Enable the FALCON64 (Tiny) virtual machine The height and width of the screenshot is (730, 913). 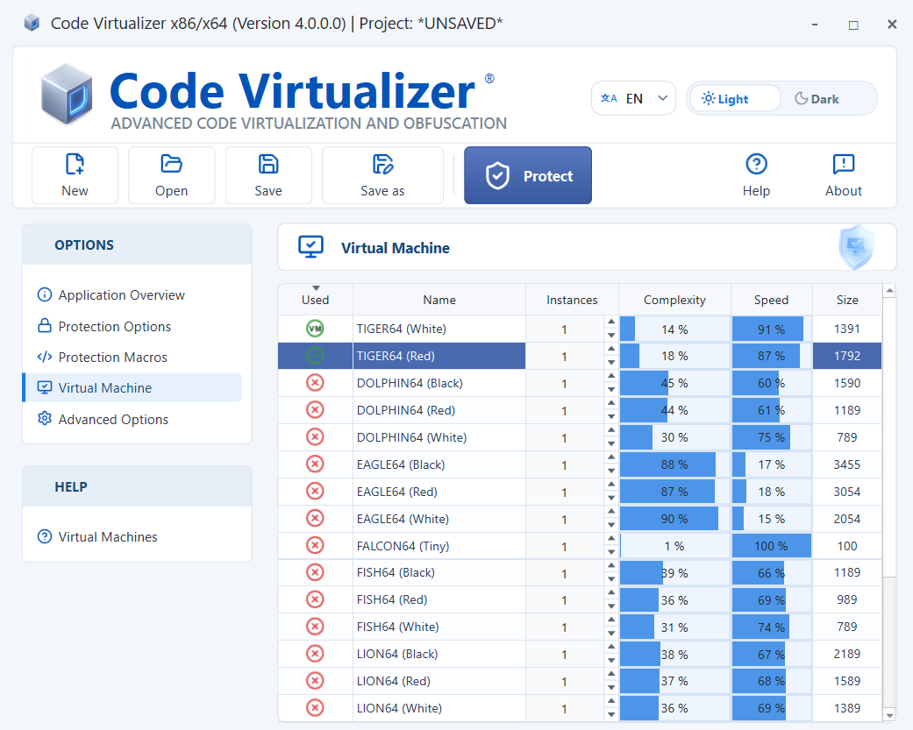315,546
